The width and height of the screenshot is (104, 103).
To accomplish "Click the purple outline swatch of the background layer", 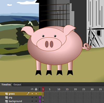I will tap(40, 101).
